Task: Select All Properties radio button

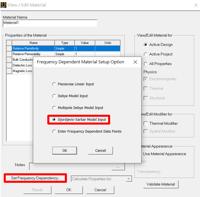Action: [145, 64]
